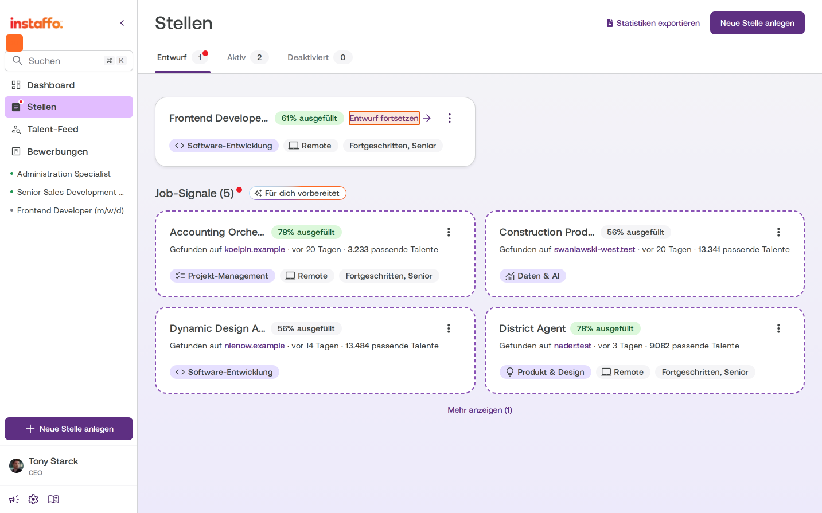Switch to the Aktiv tab
Viewport: 822px width, 513px height.
tap(247, 57)
